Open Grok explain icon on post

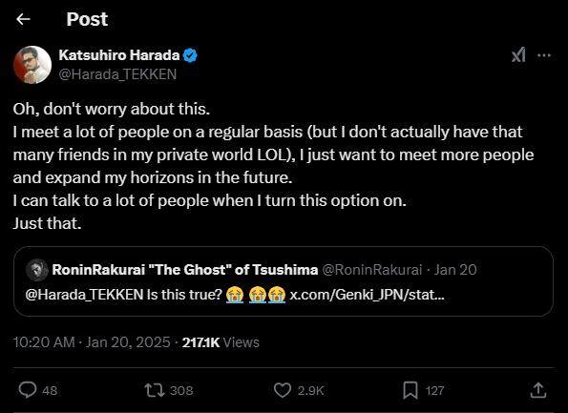tap(518, 55)
